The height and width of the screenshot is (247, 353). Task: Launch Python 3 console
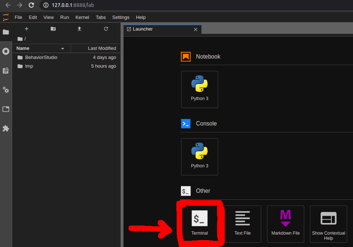200,156
